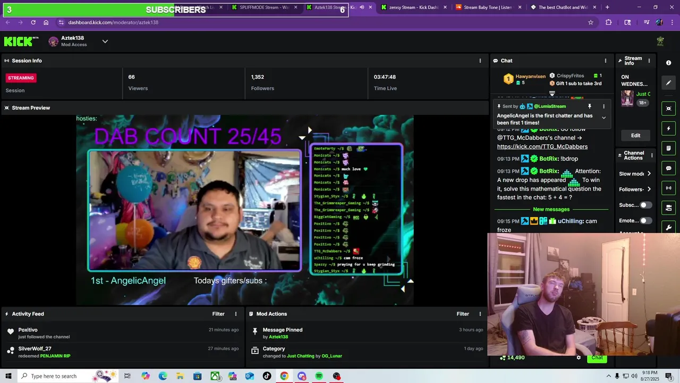
Task: Click Hawyanvixen on the gift leaderboard
Action: [530, 77]
